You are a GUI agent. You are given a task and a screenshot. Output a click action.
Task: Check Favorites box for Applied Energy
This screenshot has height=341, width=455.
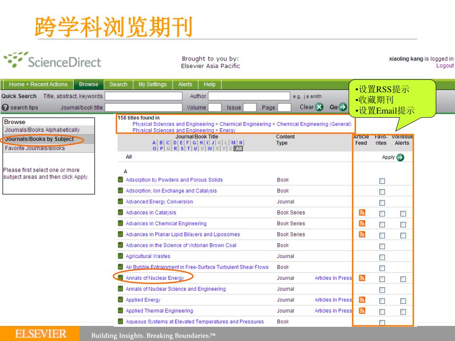[382, 301]
